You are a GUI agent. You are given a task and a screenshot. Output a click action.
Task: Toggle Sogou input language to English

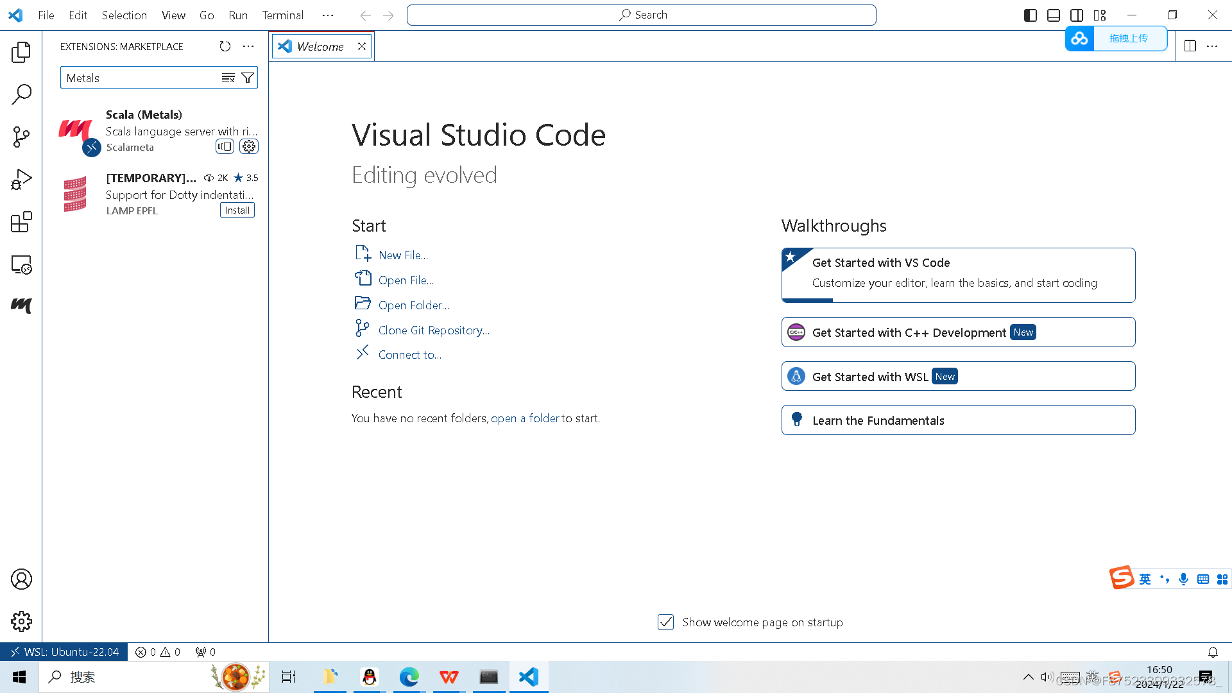[x=1145, y=579]
